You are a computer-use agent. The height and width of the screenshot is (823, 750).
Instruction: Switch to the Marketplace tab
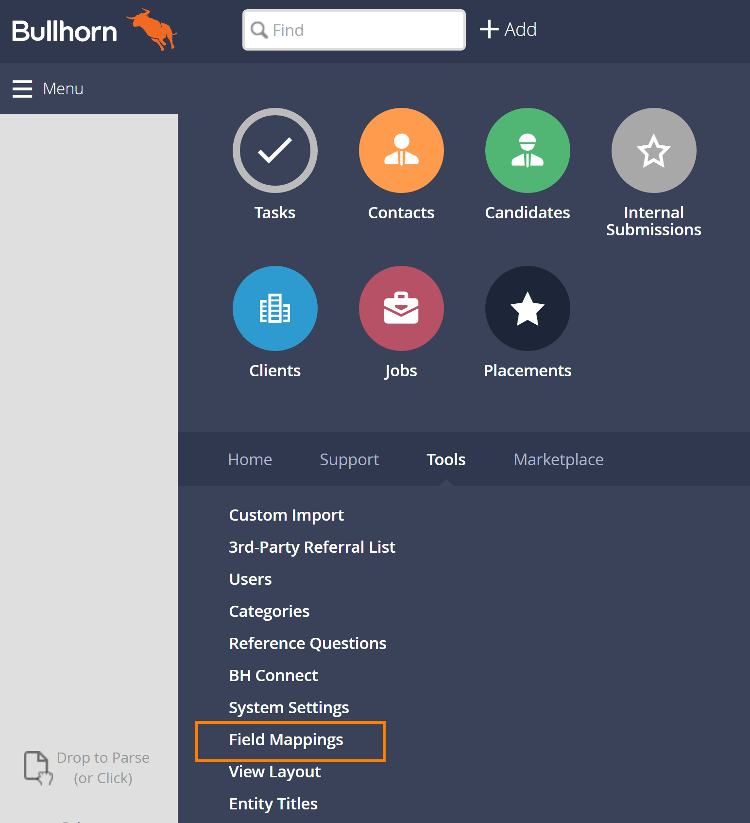coord(559,460)
